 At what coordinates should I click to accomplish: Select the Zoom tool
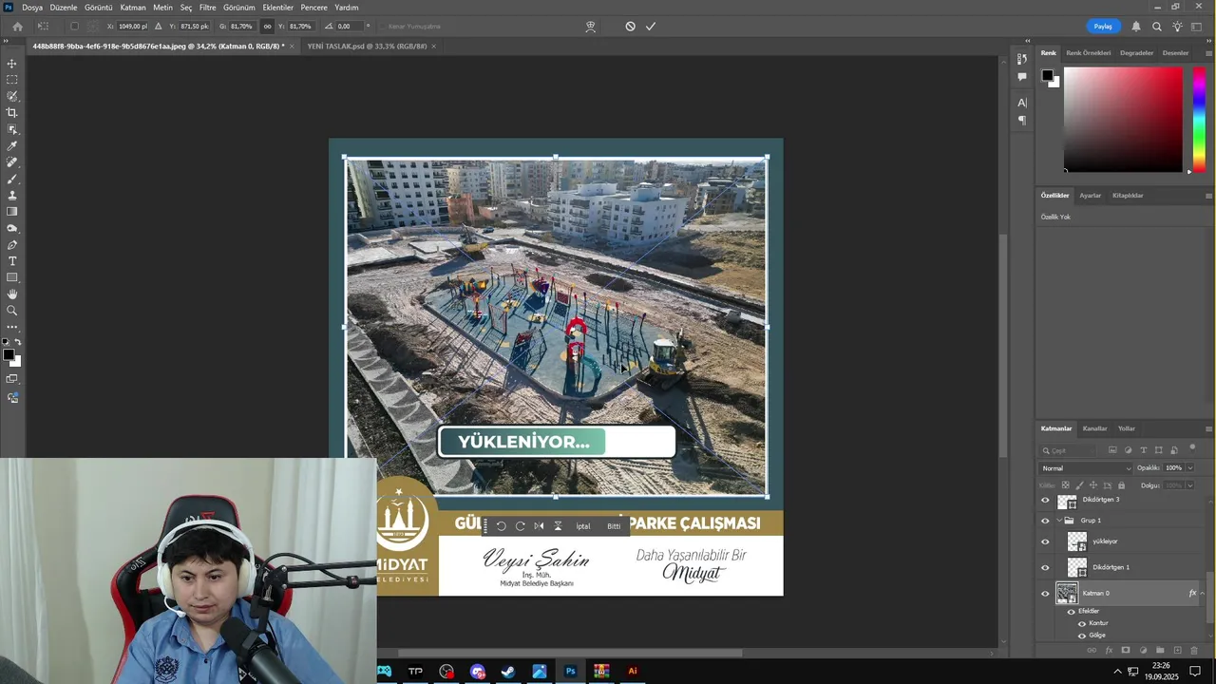pyautogui.click(x=12, y=311)
